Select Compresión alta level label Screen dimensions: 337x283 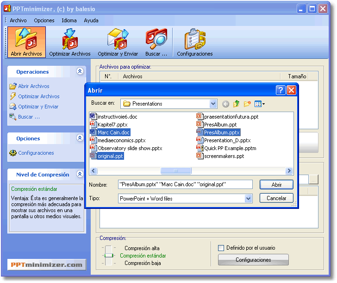142,248
